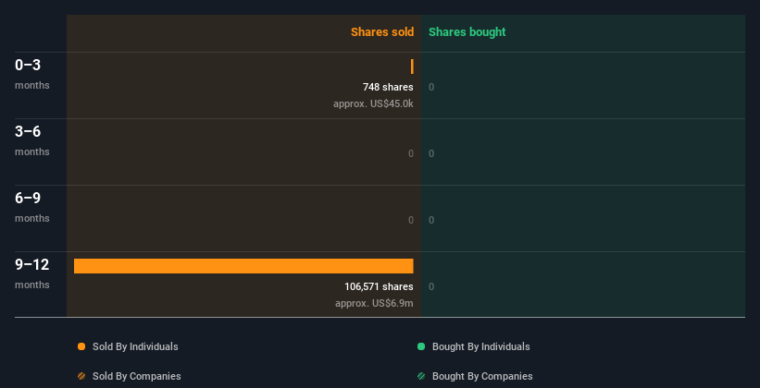This screenshot has height=388, width=760.
Task: Select the 9–12 months row label
Action: (x=32, y=273)
